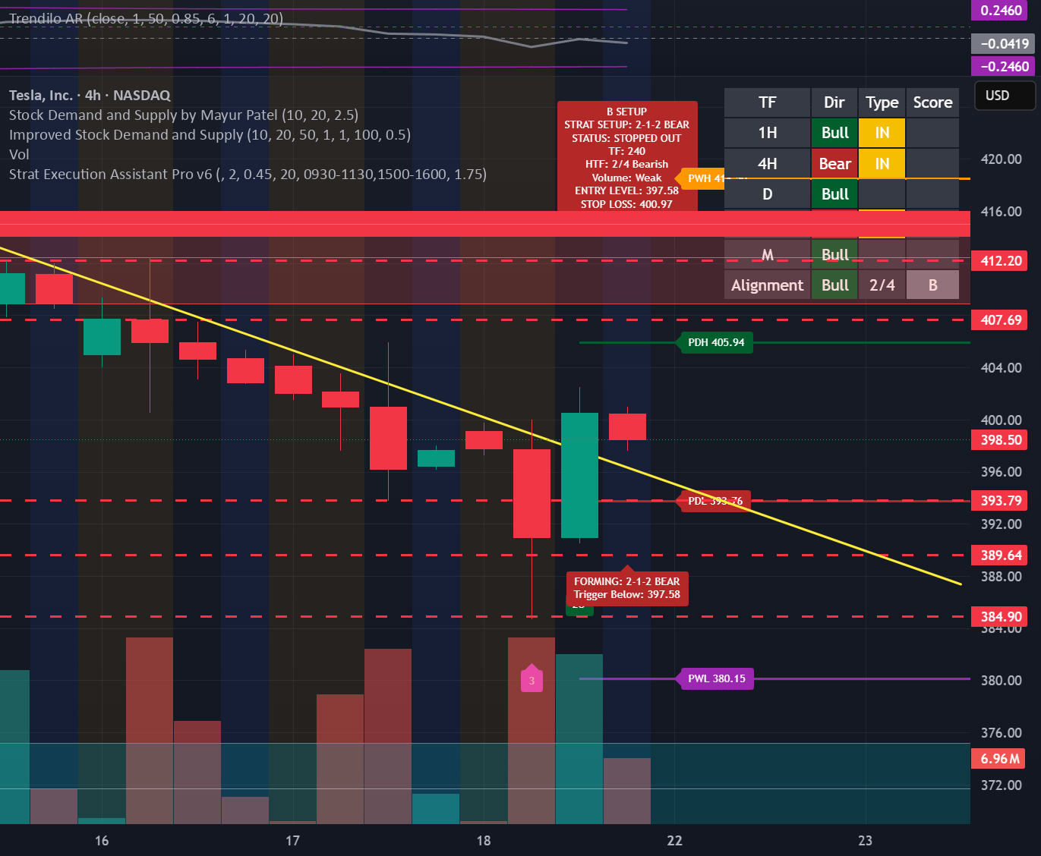Click the 2/4 alignment score cell
The width and height of the screenshot is (1041, 856).
[882, 285]
